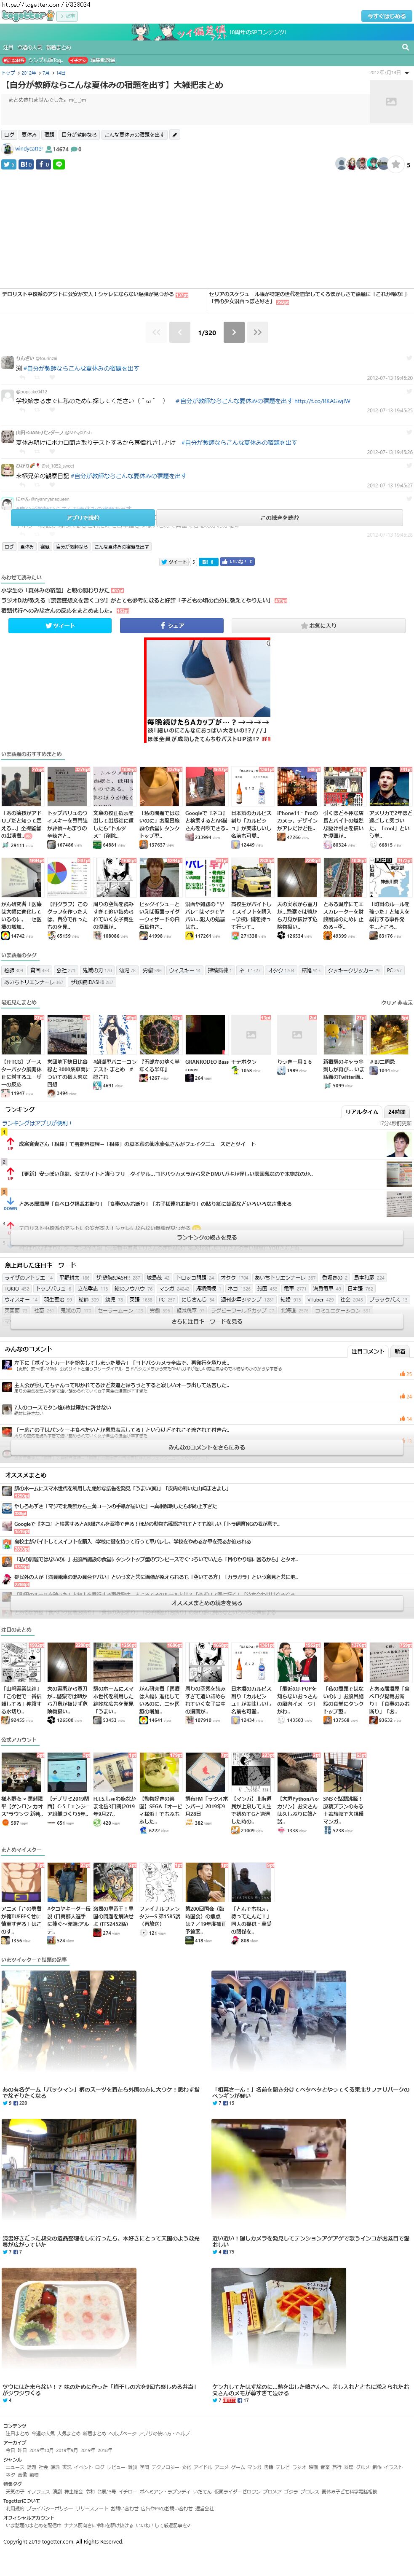Click the この続きを読む button
The width and height of the screenshot is (414, 2576).
tap(280, 518)
